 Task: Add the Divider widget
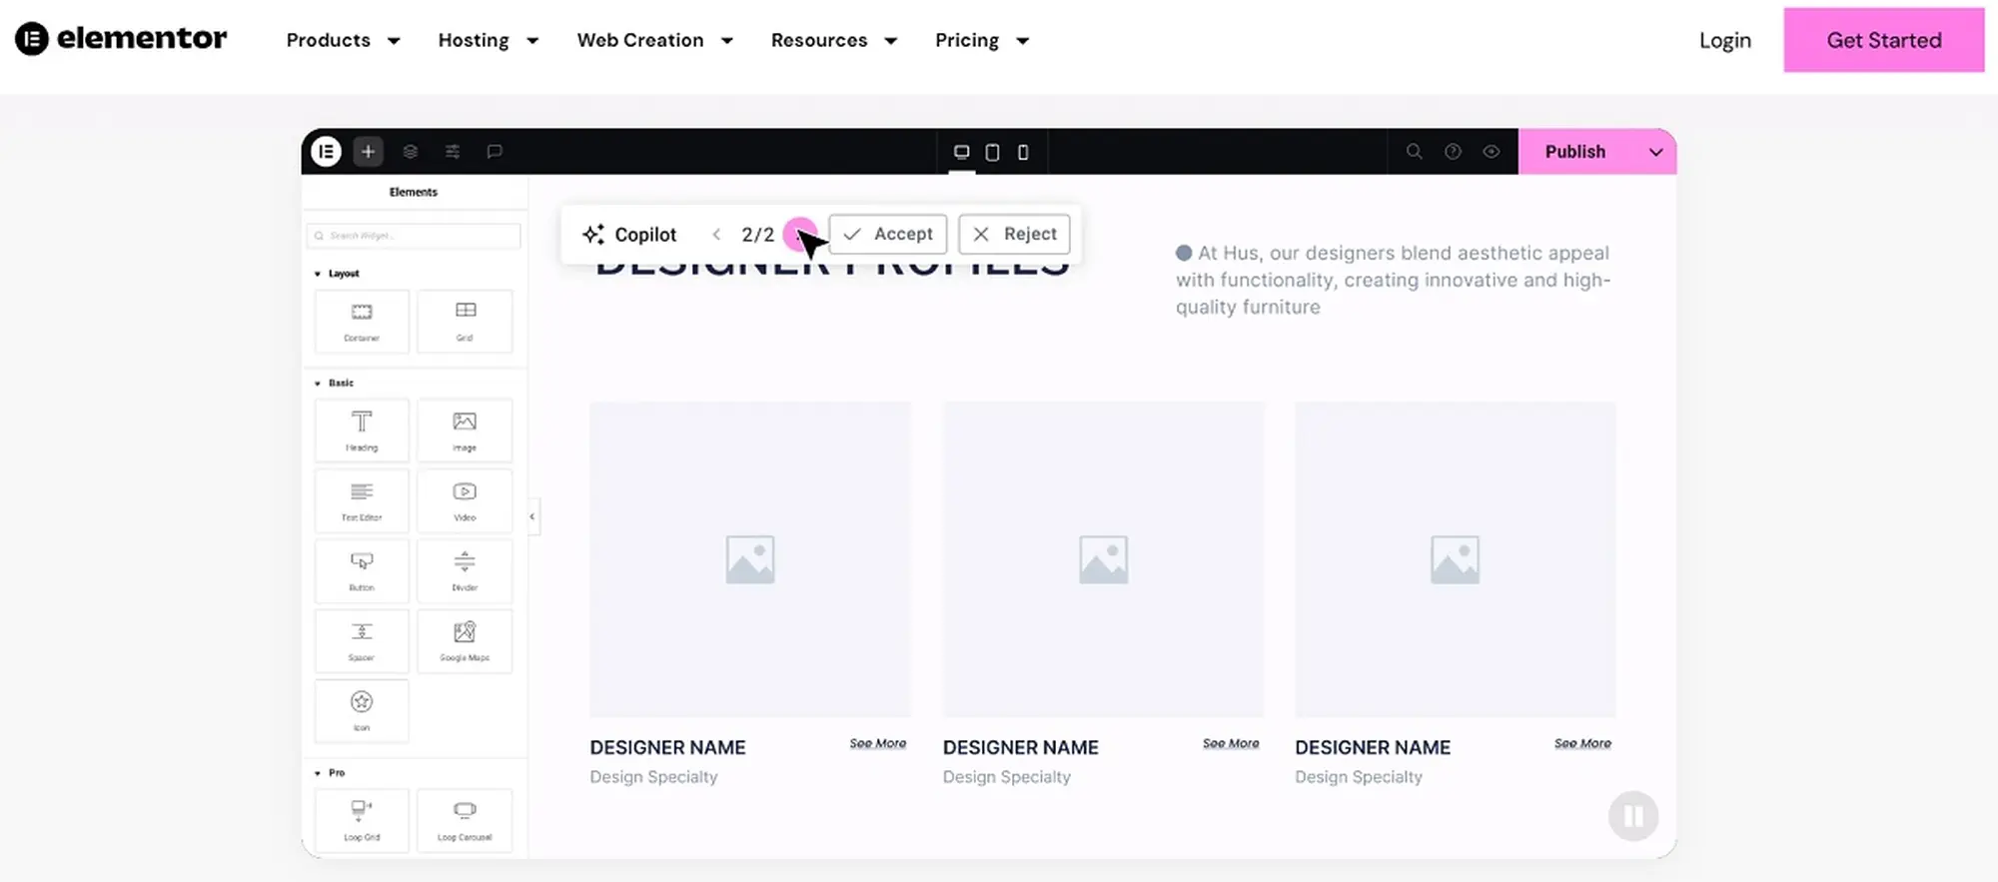pos(465,570)
